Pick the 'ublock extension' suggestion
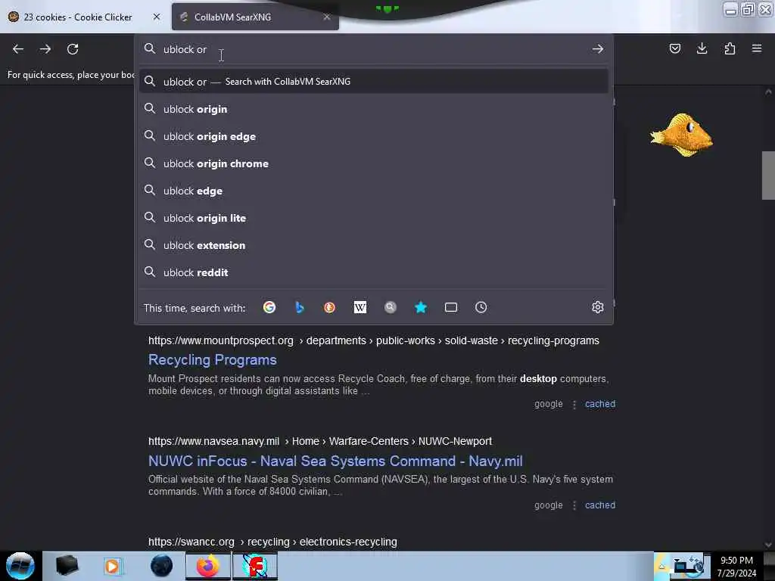This screenshot has width=775, height=581. pyautogui.click(x=374, y=245)
